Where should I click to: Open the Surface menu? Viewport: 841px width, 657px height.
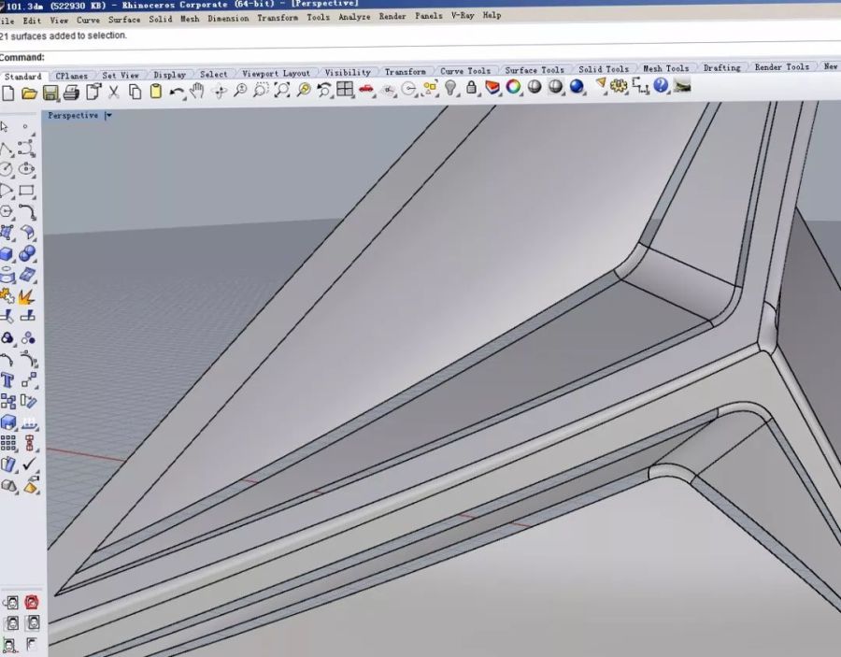[x=124, y=19]
